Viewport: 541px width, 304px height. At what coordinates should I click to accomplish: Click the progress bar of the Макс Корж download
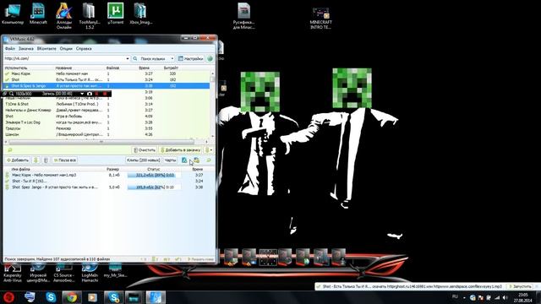click(x=154, y=175)
